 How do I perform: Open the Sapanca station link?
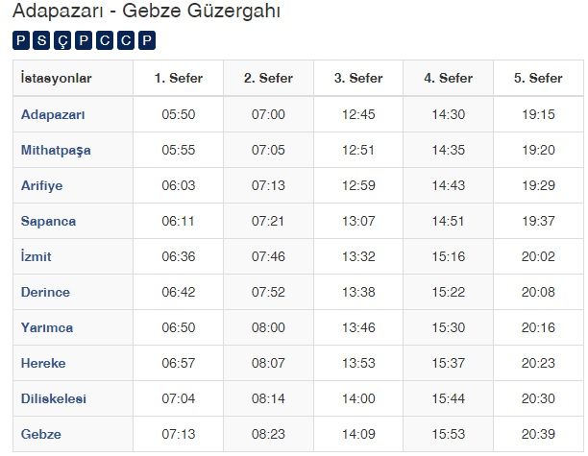pyautogui.click(x=48, y=221)
